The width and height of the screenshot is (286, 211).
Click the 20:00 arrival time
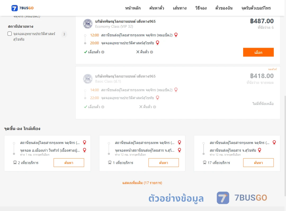tap(95, 43)
